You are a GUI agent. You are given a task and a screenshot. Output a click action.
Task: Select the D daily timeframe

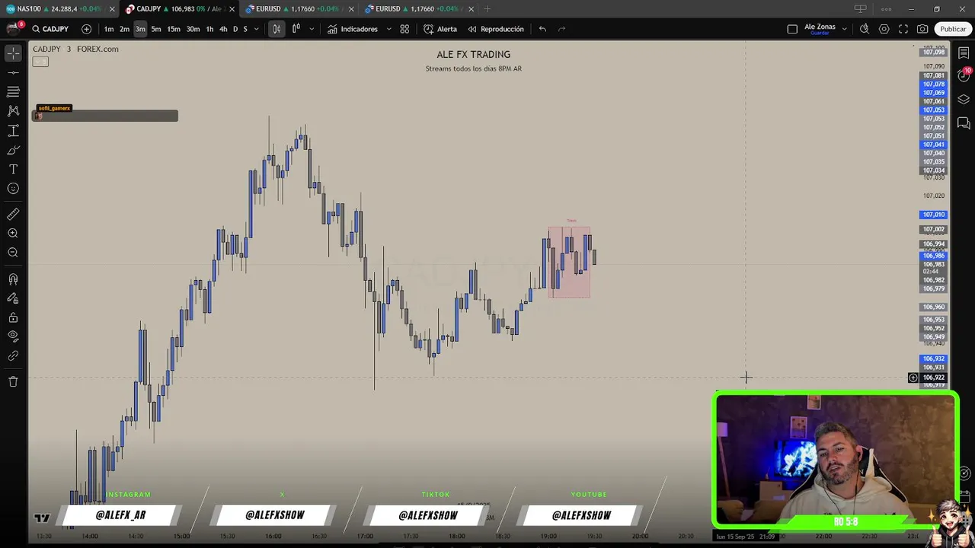coord(235,29)
